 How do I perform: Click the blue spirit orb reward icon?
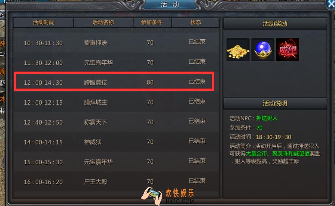point(263,50)
